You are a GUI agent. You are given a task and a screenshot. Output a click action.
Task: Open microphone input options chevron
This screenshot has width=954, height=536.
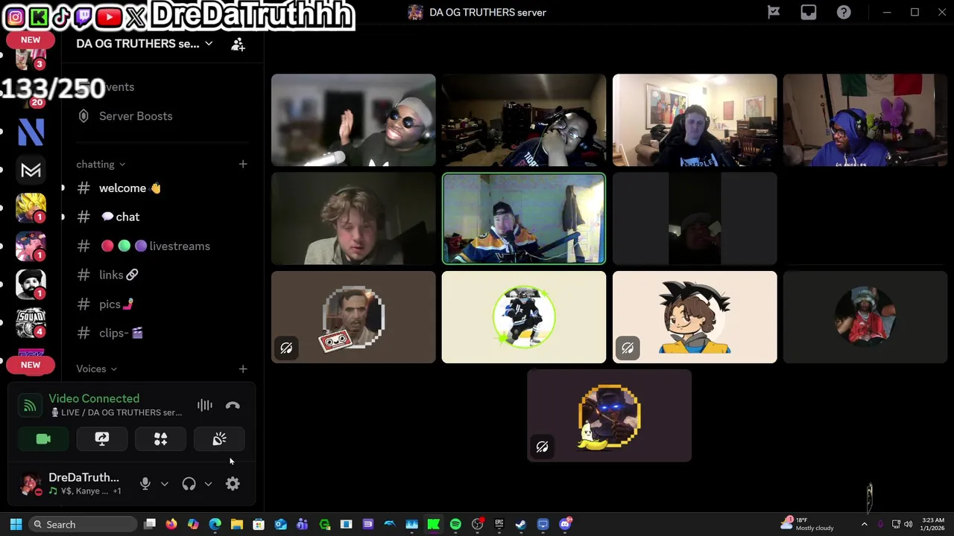(165, 484)
